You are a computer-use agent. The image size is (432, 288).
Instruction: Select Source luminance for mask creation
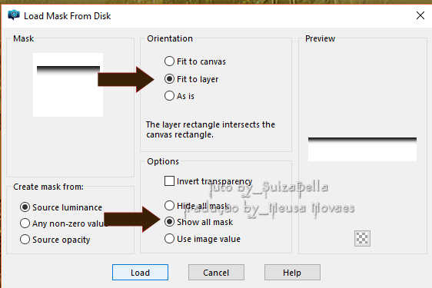tap(61, 207)
